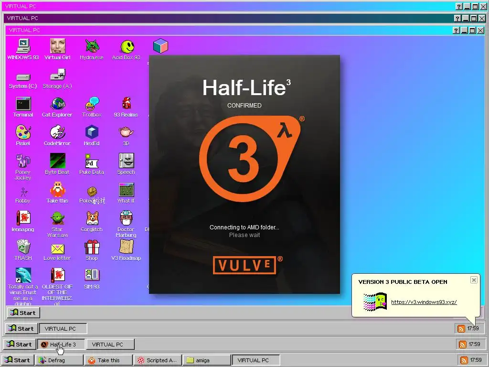489x367 pixels.
Task: Switch to the Defrag taskbar item
Action: pyautogui.click(x=59, y=360)
